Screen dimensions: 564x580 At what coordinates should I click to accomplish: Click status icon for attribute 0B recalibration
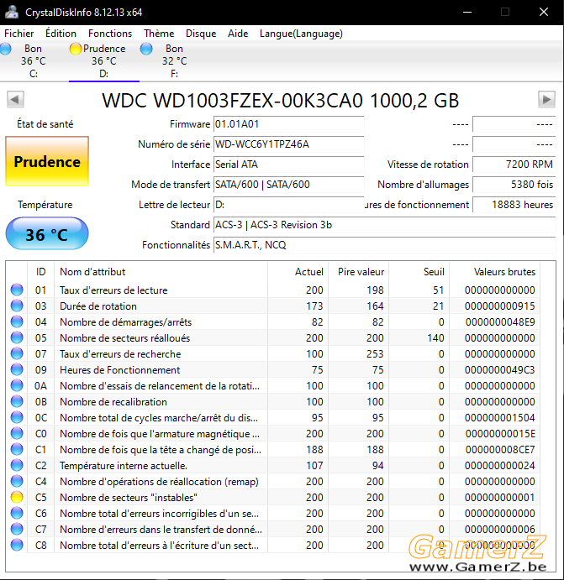tap(17, 401)
